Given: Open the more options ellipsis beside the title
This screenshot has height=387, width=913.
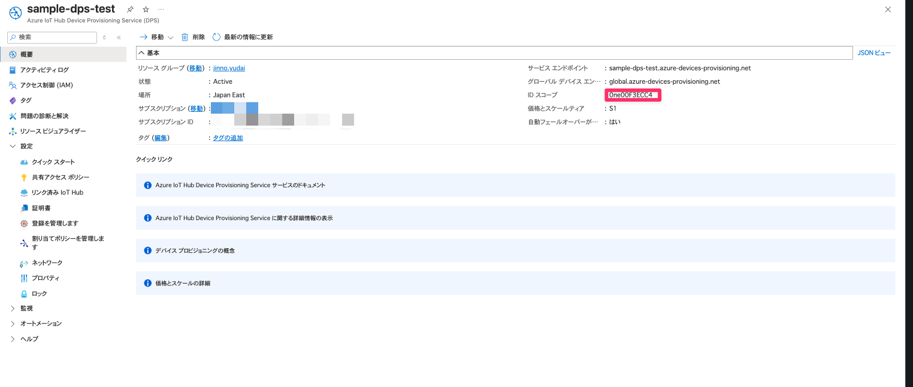Looking at the screenshot, I should (161, 10).
